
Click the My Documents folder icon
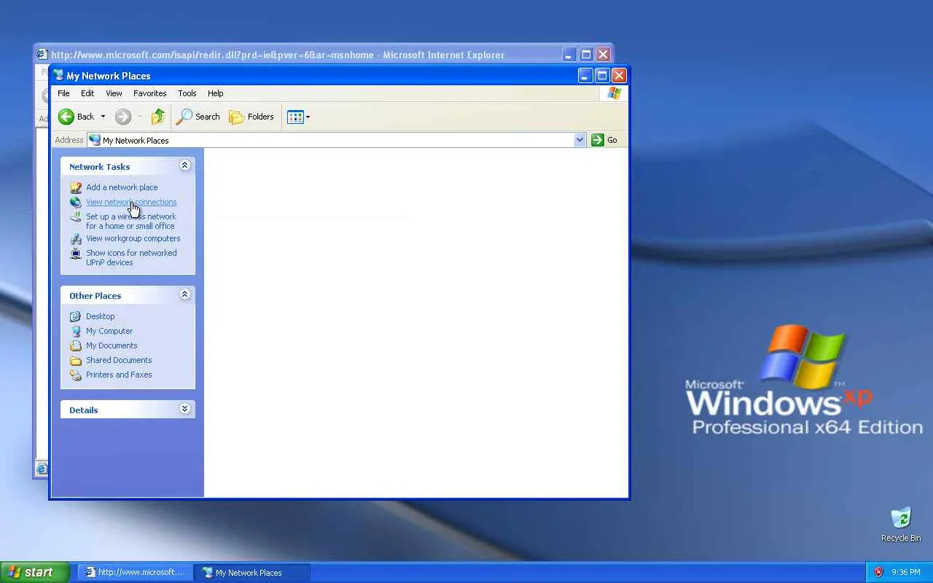click(x=76, y=345)
